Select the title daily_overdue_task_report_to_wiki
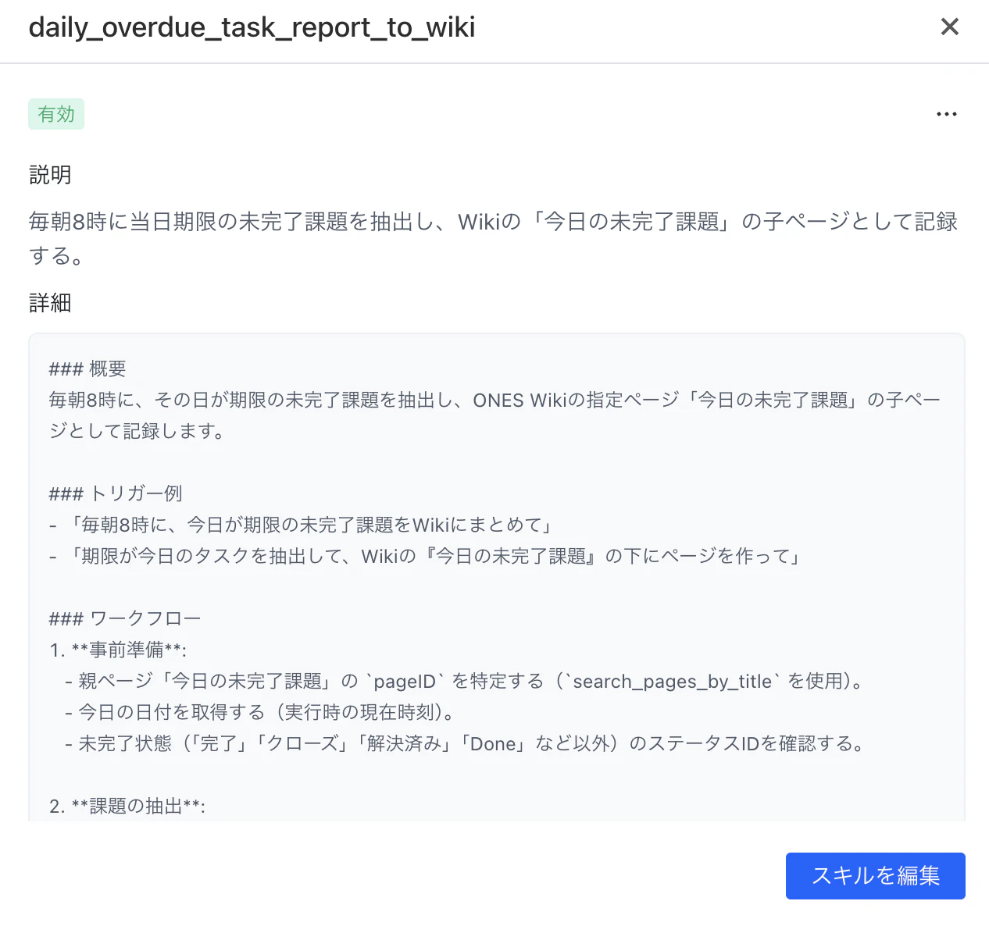989x926 pixels. (x=252, y=27)
